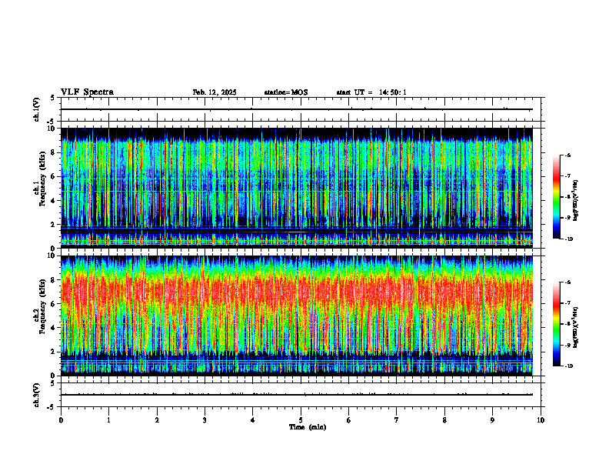Image resolution: width=609 pixels, height=471 pixels.
Task: Click the "Time (min)" x-axis label
Action: coord(308,427)
